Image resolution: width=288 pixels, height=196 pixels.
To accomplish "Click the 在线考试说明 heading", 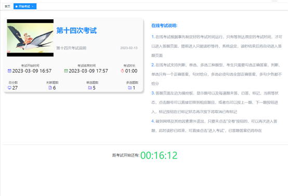I will point(164,25).
